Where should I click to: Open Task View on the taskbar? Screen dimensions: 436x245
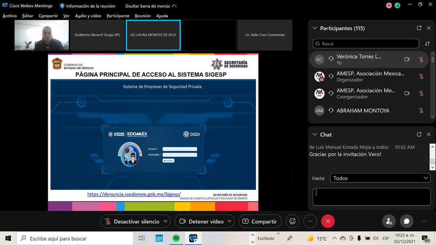tap(142, 238)
